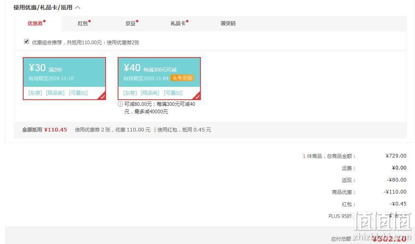415x244 pixels.
Task: Click the 应付总额 label
Action: coord(341,239)
